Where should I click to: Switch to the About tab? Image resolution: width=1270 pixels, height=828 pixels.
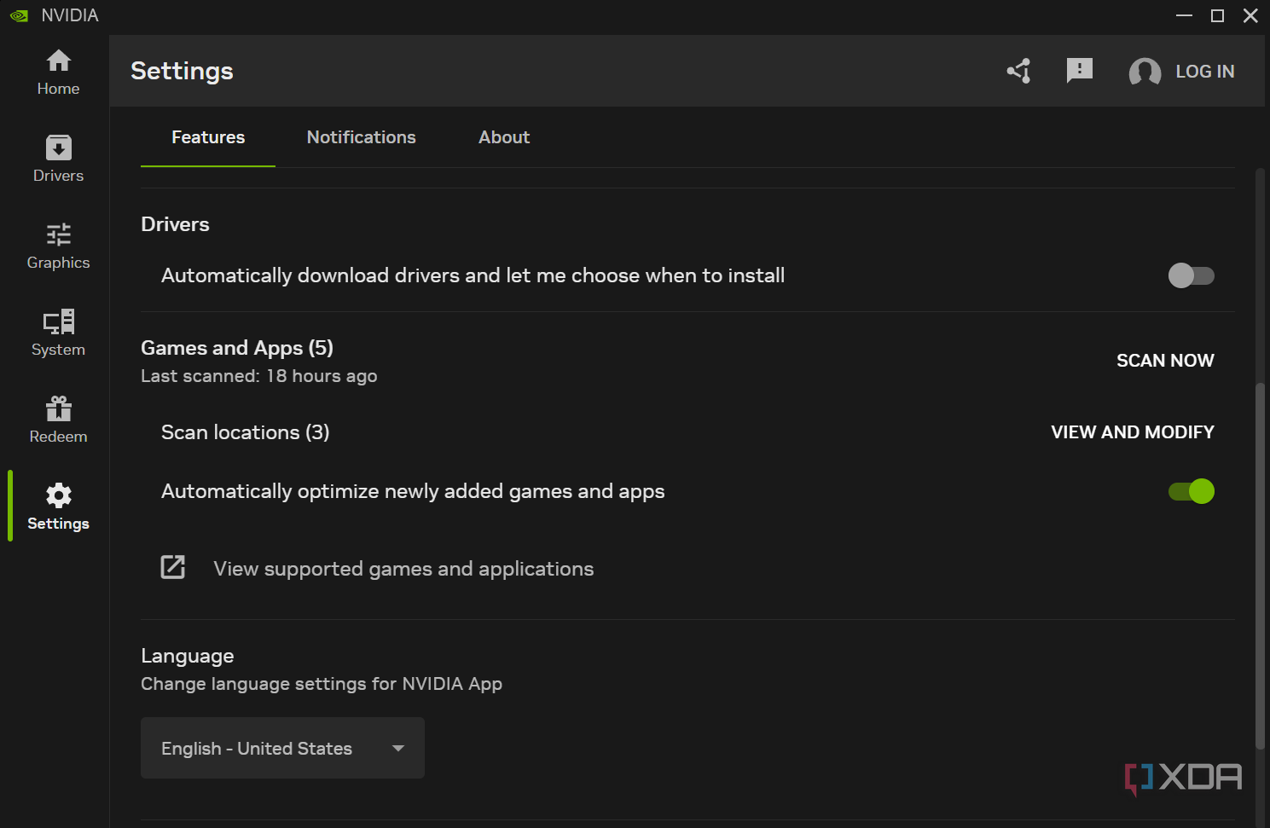(x=503, y=137)
